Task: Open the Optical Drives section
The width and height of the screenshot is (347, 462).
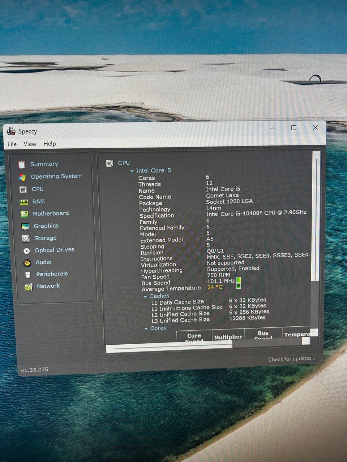Action: coord(55,250)
